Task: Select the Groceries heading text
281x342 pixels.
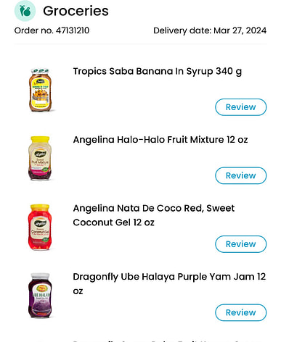Action: 76,11
